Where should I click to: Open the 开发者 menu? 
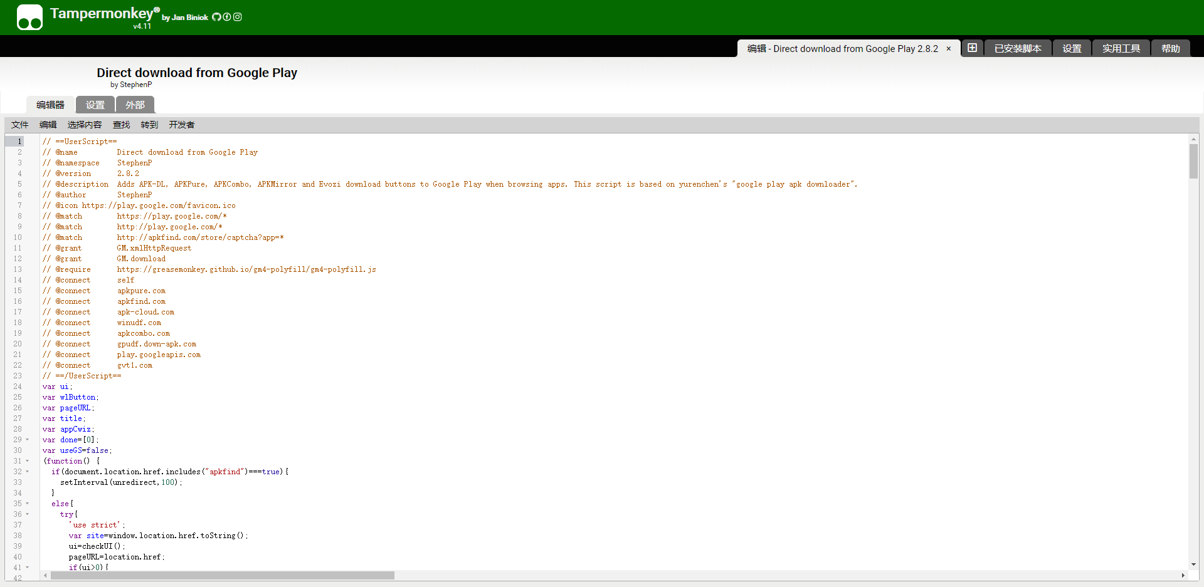(182, 125)
